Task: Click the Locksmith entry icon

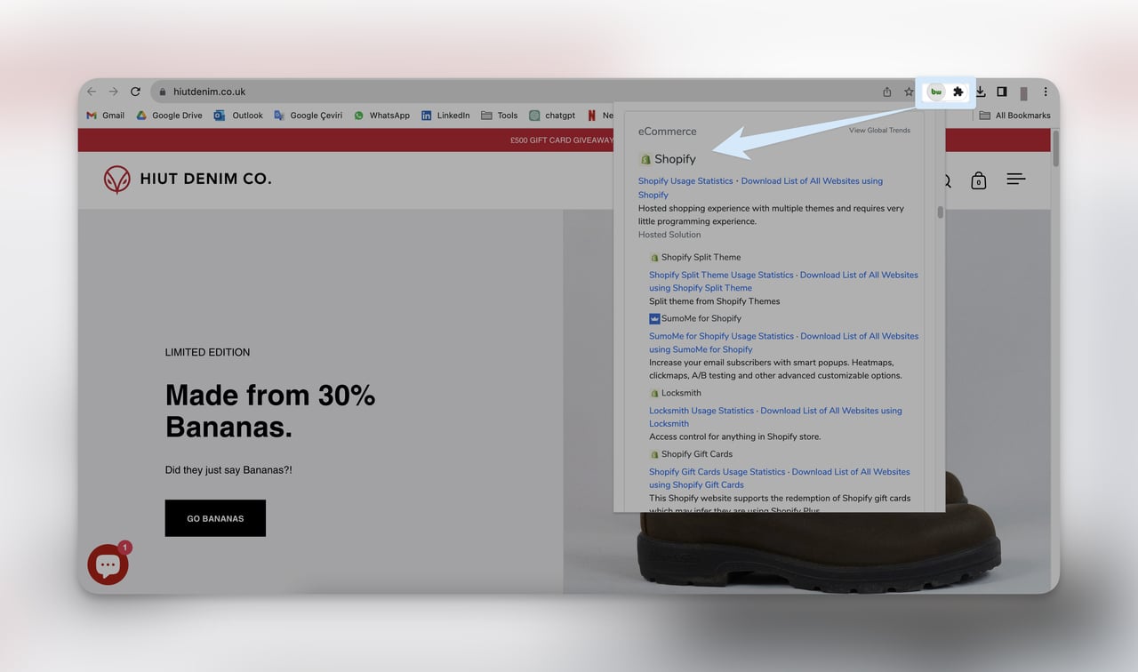Action: 654,394
